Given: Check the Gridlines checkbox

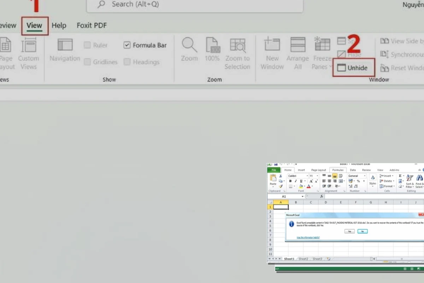Looking at the screenshot, I should [x=87, y=62].
